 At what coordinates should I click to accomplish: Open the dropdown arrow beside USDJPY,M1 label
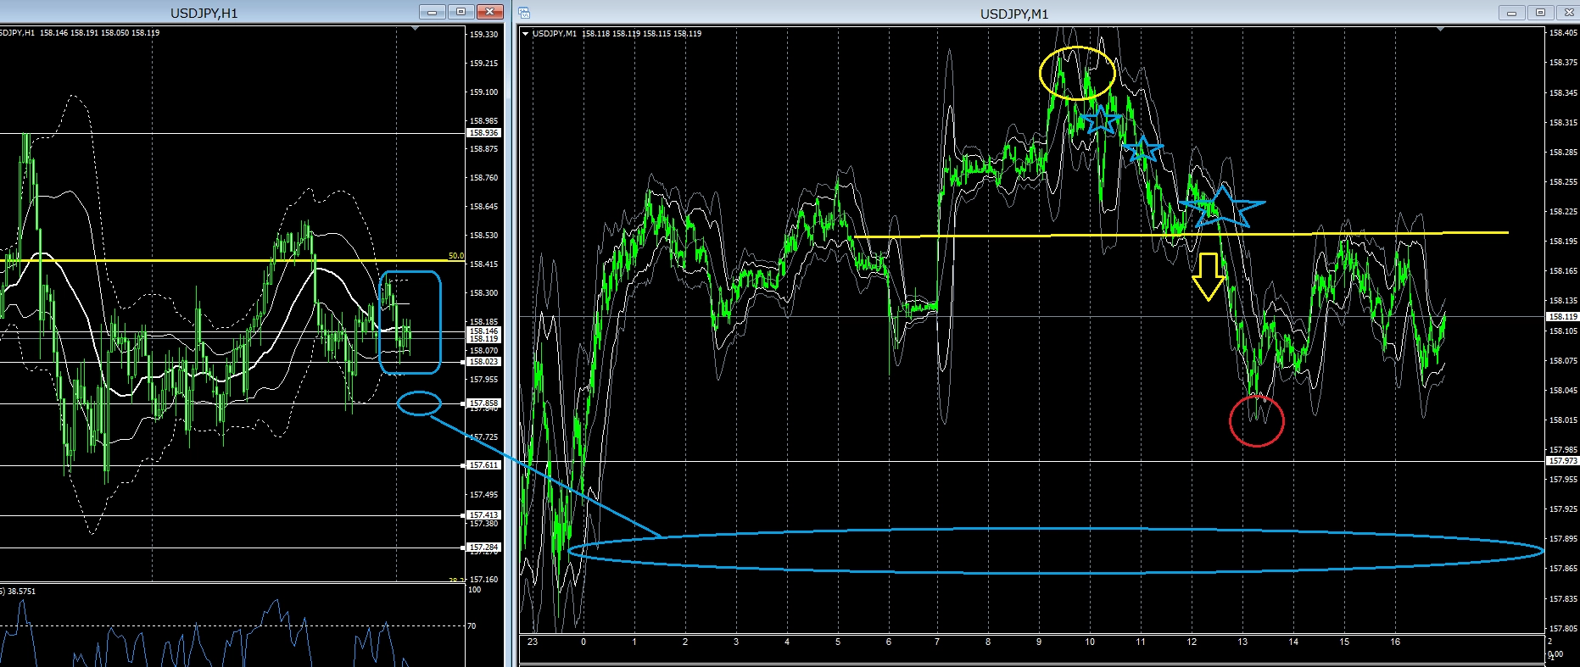pos(527,34)
